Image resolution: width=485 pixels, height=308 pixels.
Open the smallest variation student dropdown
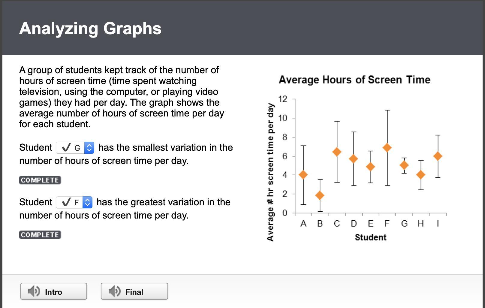coord(75,148)
